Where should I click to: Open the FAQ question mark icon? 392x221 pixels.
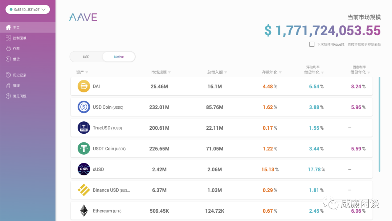8,96
